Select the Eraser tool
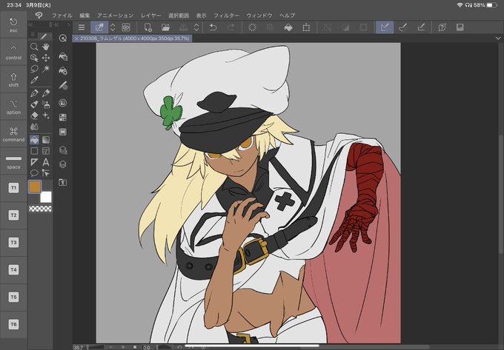 [x=34, y=115]
